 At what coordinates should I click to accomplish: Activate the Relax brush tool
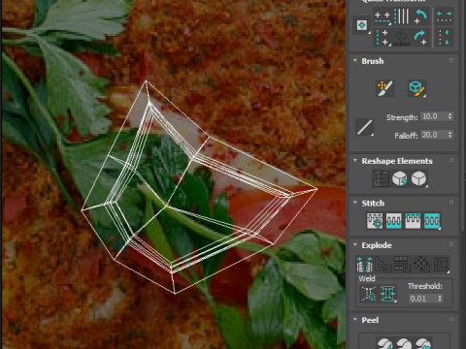pyautogui.click(x=416, y=88)
